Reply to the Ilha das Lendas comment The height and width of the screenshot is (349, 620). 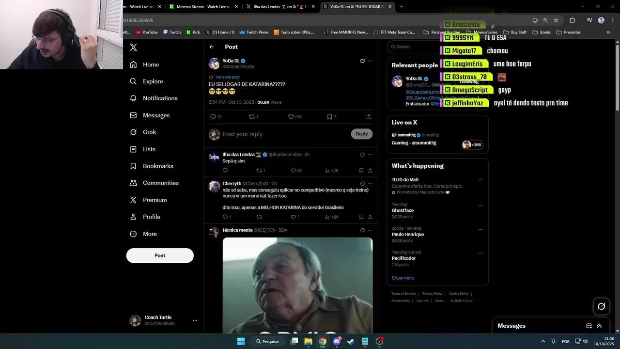pyautogui.click(x=225, y=171)
